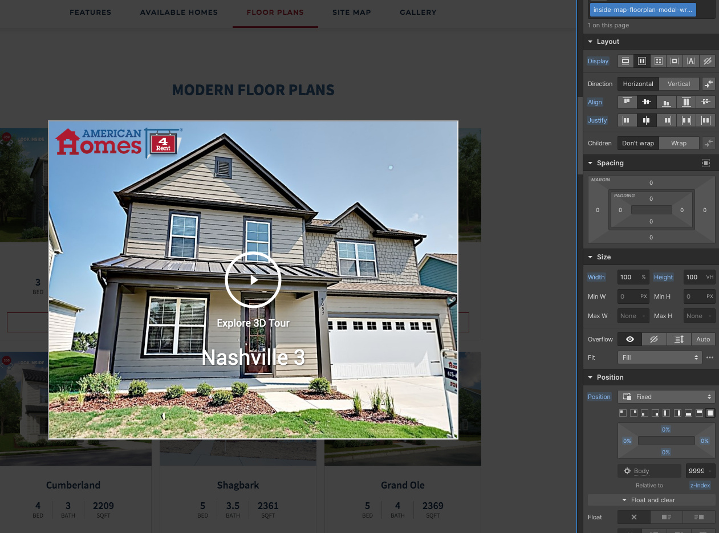Set position preset to bottom-right
The image size is (719, 533).
pos(656,413)
